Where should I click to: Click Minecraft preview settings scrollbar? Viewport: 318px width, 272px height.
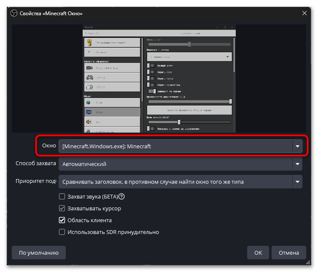(234, 55)
